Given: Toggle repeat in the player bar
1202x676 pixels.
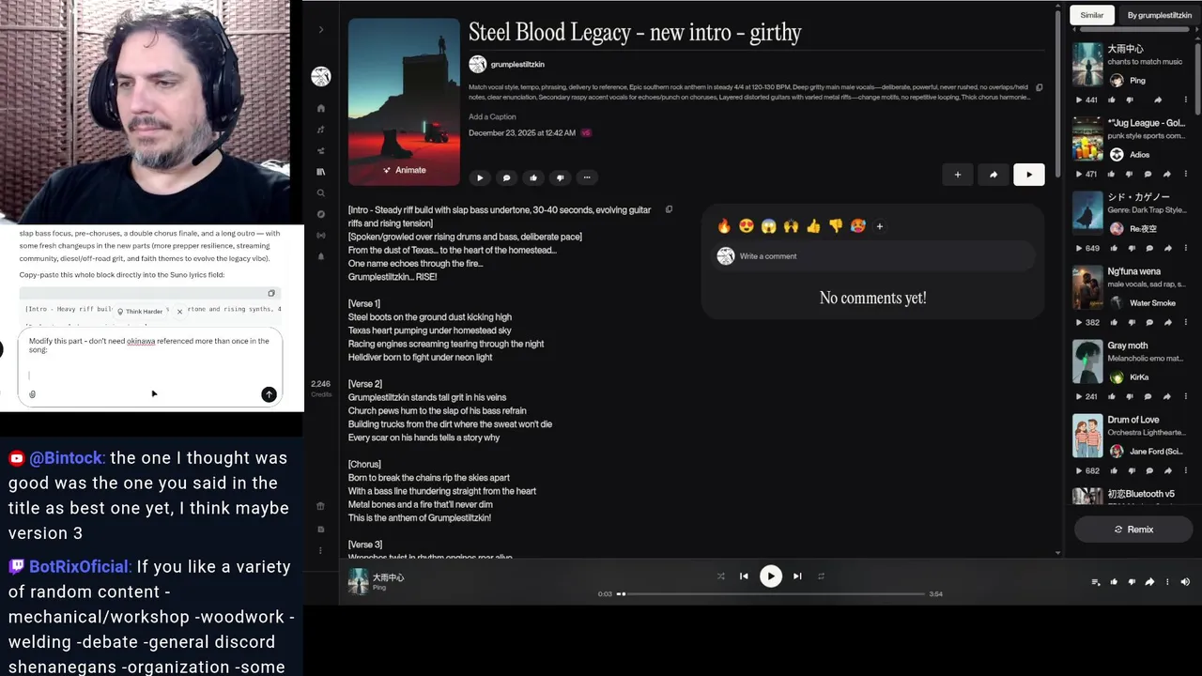Looking at the screenshot, I should pyautogui.click(x=821, y=576).
